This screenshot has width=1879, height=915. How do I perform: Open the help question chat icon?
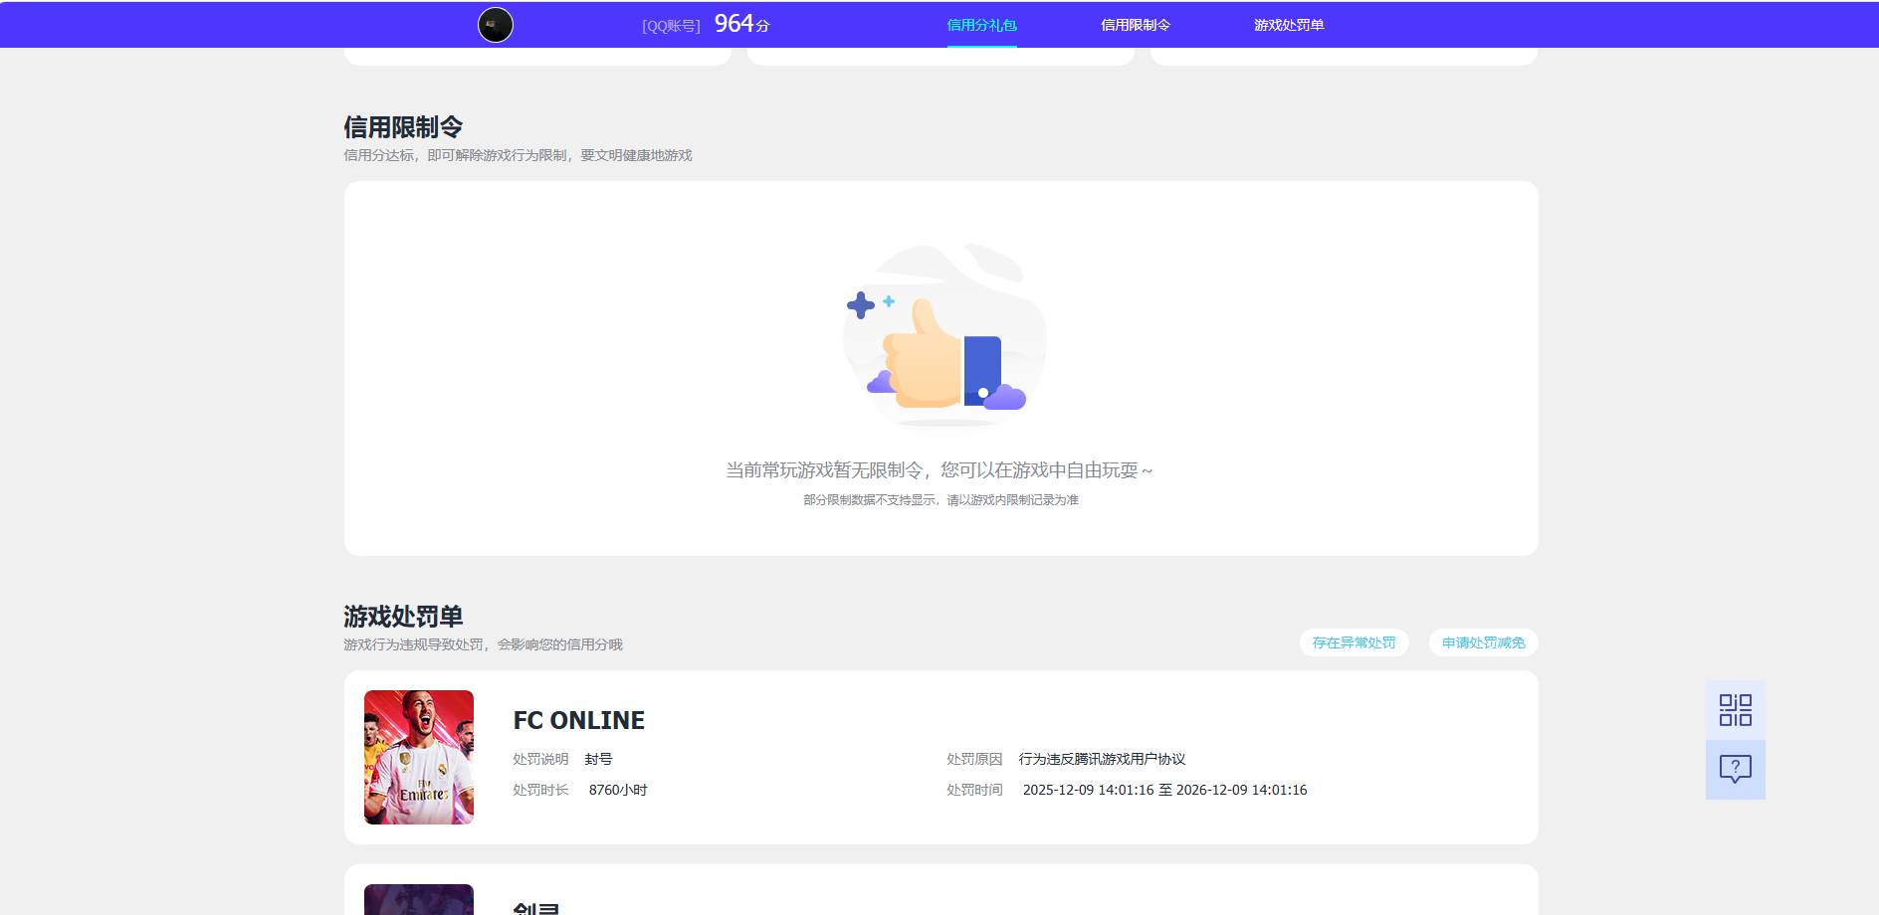point(1736,770)
